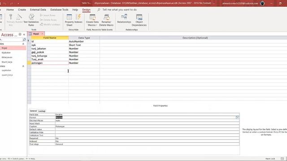Select the tbjabatan table
Viewport: 287px width, 161px height.
click(6, 53)
